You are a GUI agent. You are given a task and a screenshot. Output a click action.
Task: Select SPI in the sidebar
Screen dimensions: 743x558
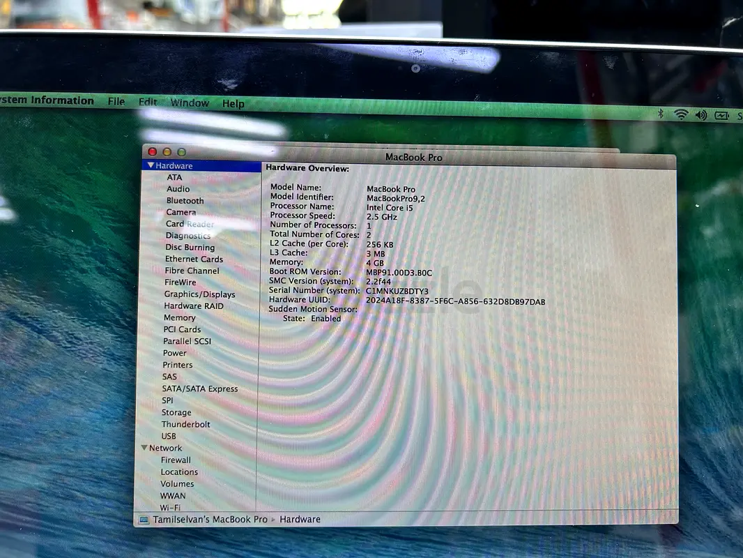pyautogui.click(x=167, y=400)
